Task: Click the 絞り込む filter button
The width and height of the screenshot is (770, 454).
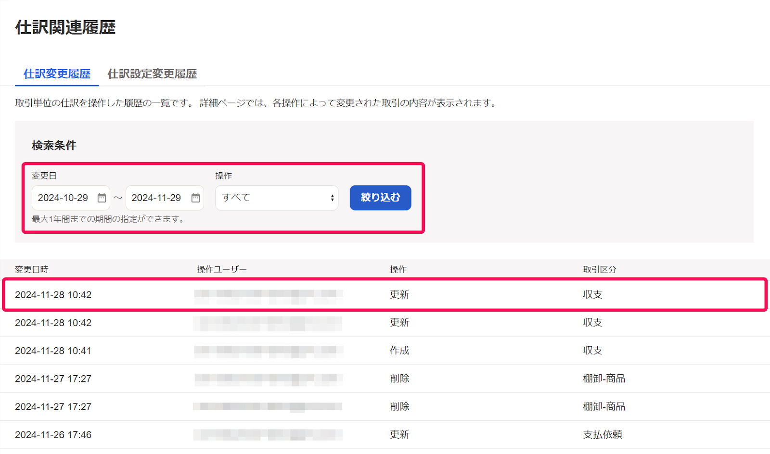Action: coord(380,198)
